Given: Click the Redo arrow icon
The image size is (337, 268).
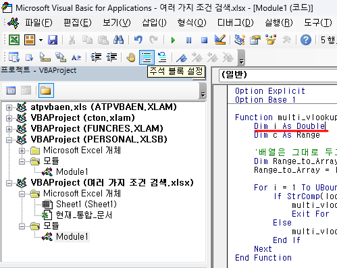Looking at the screenshot, I should (x=154, y=40).
